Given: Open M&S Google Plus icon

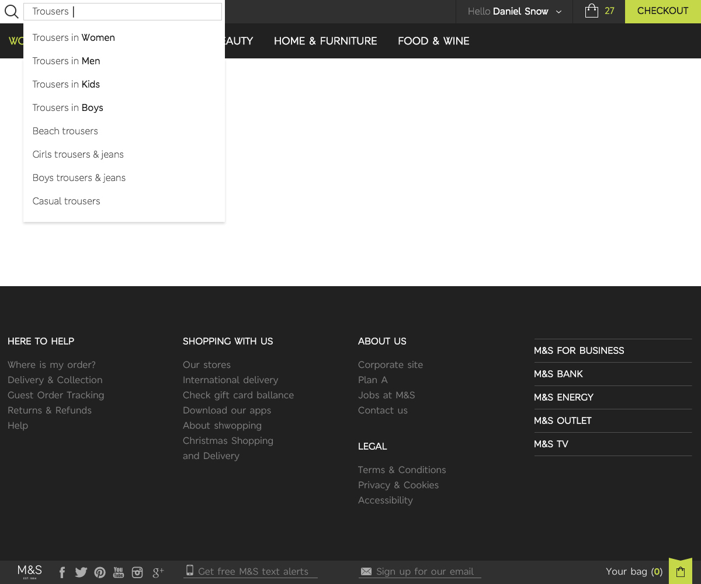Looking at the screenshot, I should click(158, 572).
